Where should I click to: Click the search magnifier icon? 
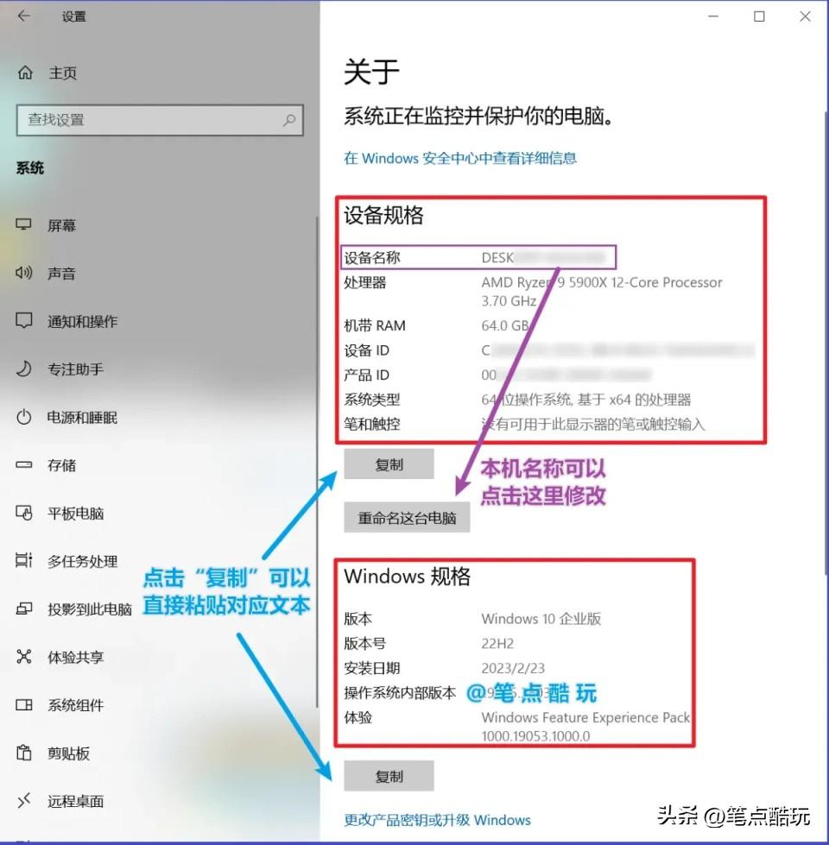289,120
